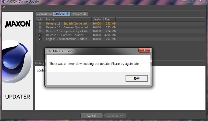This screenshot has height=121, width=208.
Task: Select Release 16 - German Quickstart row
Action: [x=120, y=28]
